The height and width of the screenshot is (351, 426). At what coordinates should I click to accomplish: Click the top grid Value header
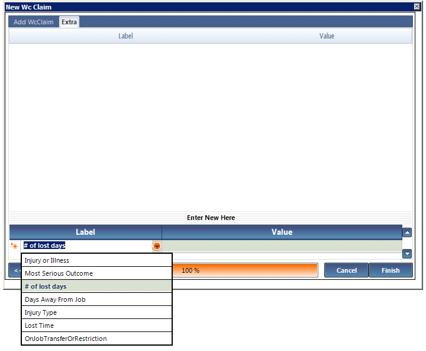(x=327, y=36)
